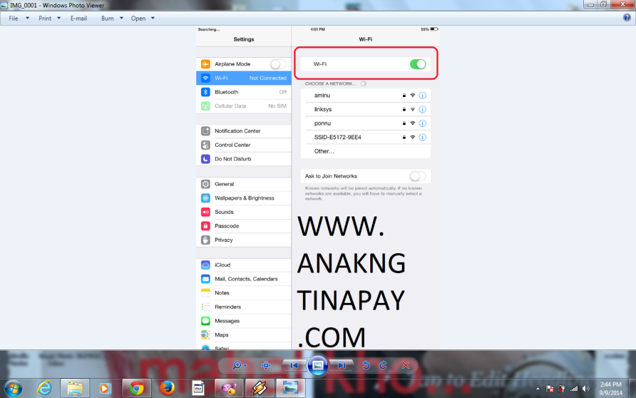Delete the photo with the red X

406,366
